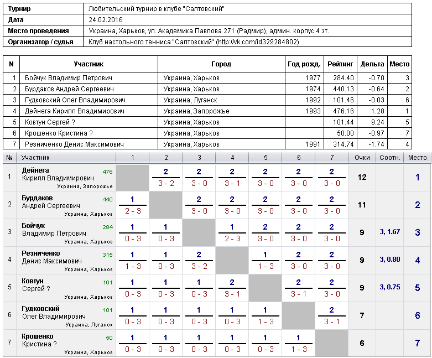Image resolution: width=432 pixels, height=358 pixels.
Task: Click Гудковский's 1 - 3 score against player 5
Action: click(x=266, y=321)
